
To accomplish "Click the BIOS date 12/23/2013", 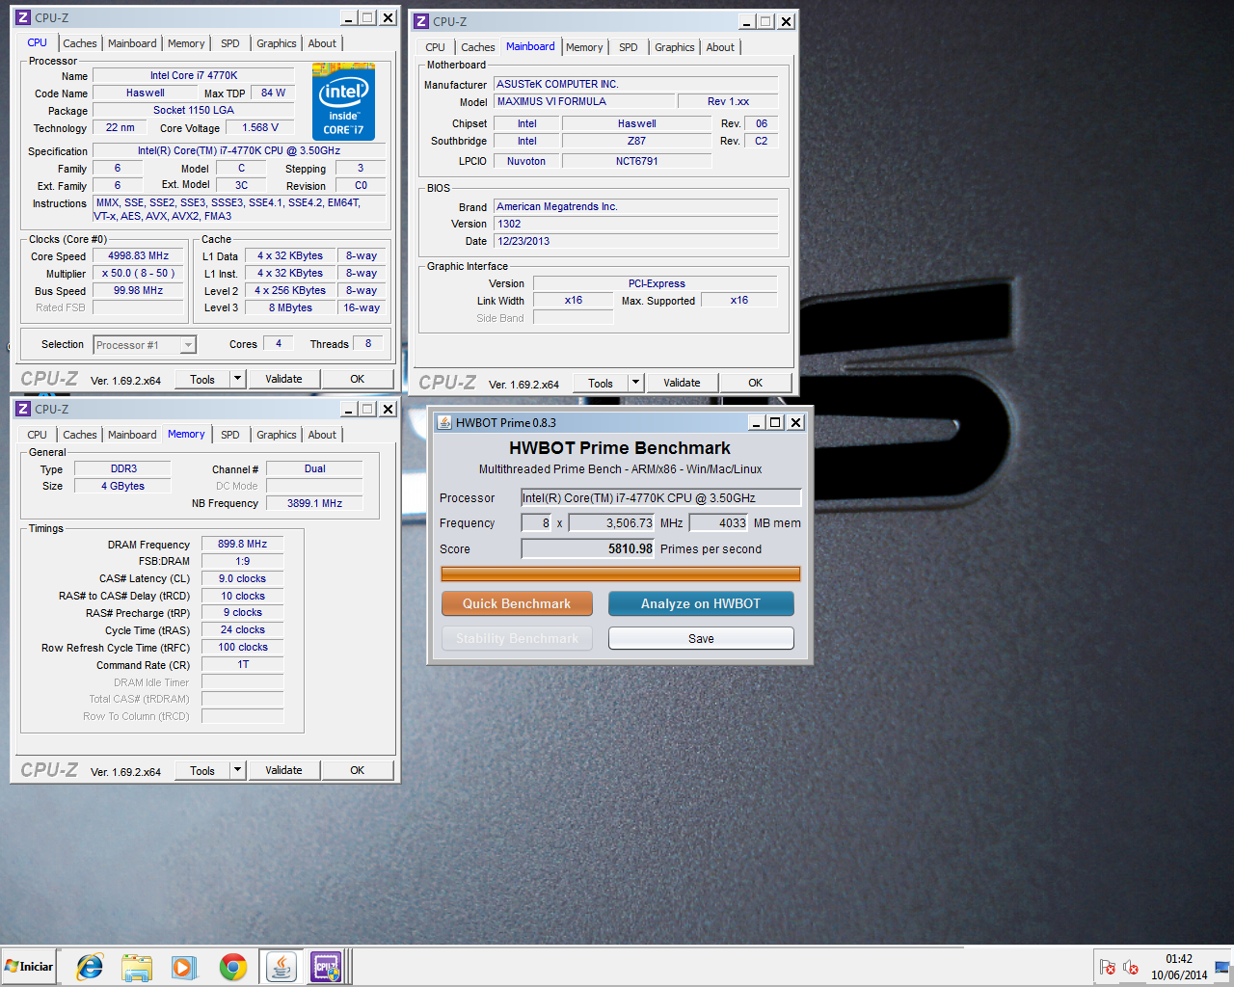I will pyautogui.click(x=635, y=241).
